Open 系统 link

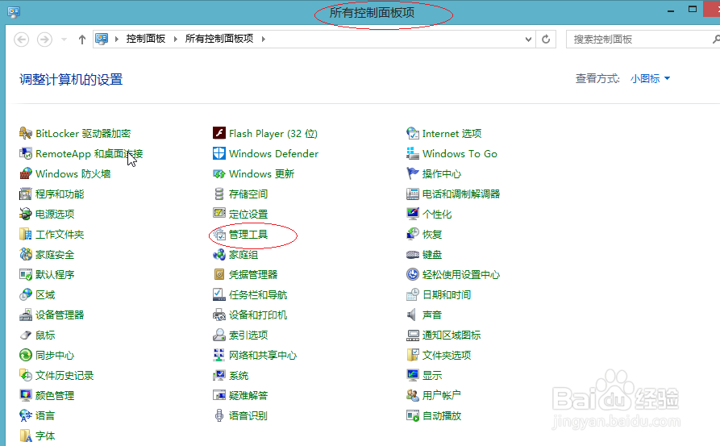[239, 376]
